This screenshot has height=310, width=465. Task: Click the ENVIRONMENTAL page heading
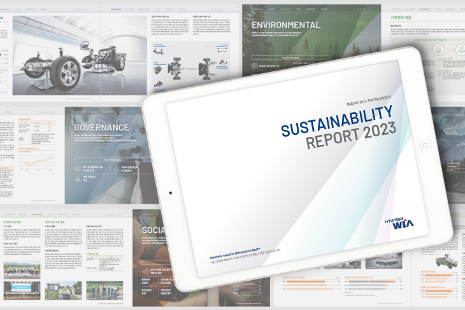click(286, 25)
